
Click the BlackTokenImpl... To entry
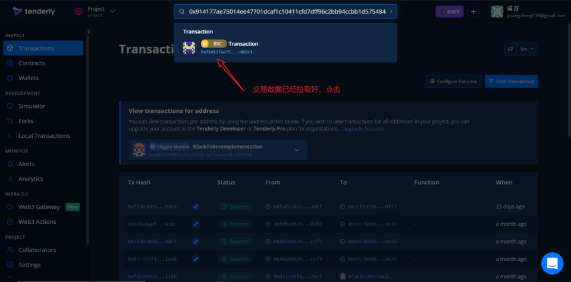pyautogui.click(x=369, y=277)
